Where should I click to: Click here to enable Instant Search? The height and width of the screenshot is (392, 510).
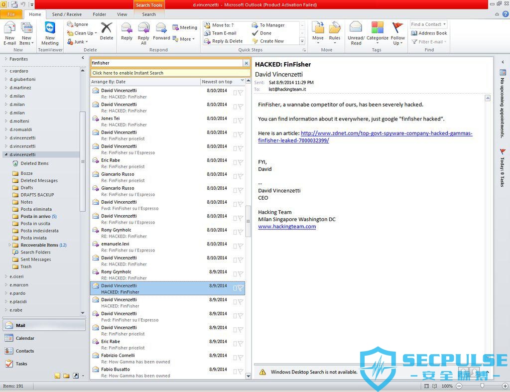[170, 73]
